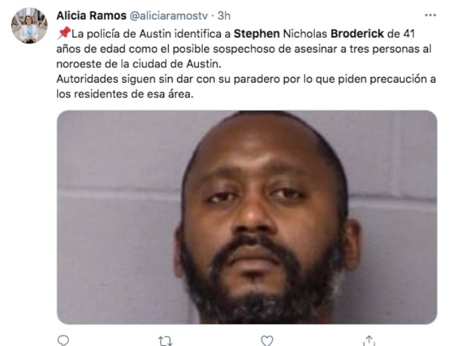Select the line beginning 'Autoridades siguen sin dar'

pyautogui.click(x=246, y=79)
